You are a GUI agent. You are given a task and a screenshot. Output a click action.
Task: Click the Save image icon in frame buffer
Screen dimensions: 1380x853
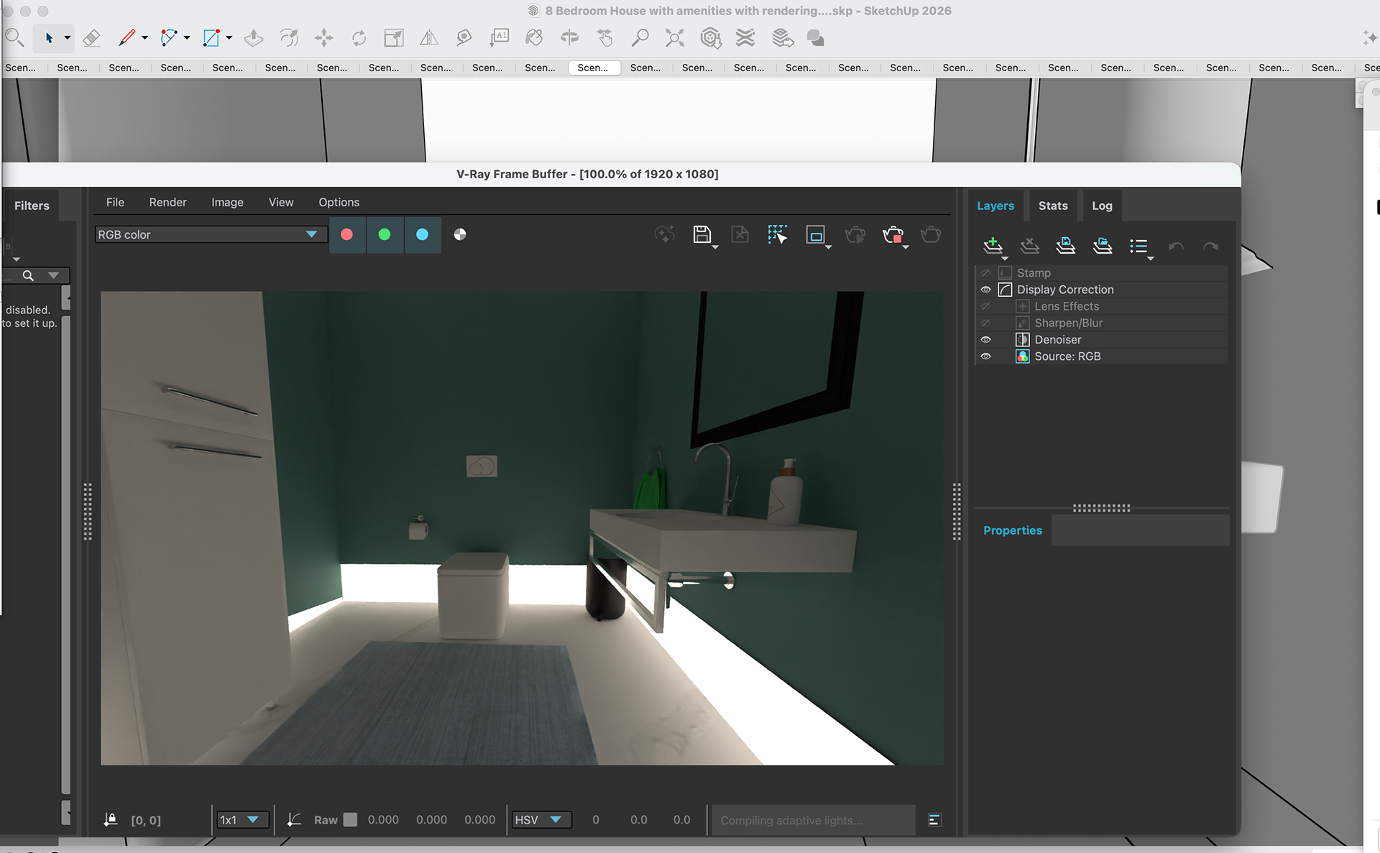point(701,234)
